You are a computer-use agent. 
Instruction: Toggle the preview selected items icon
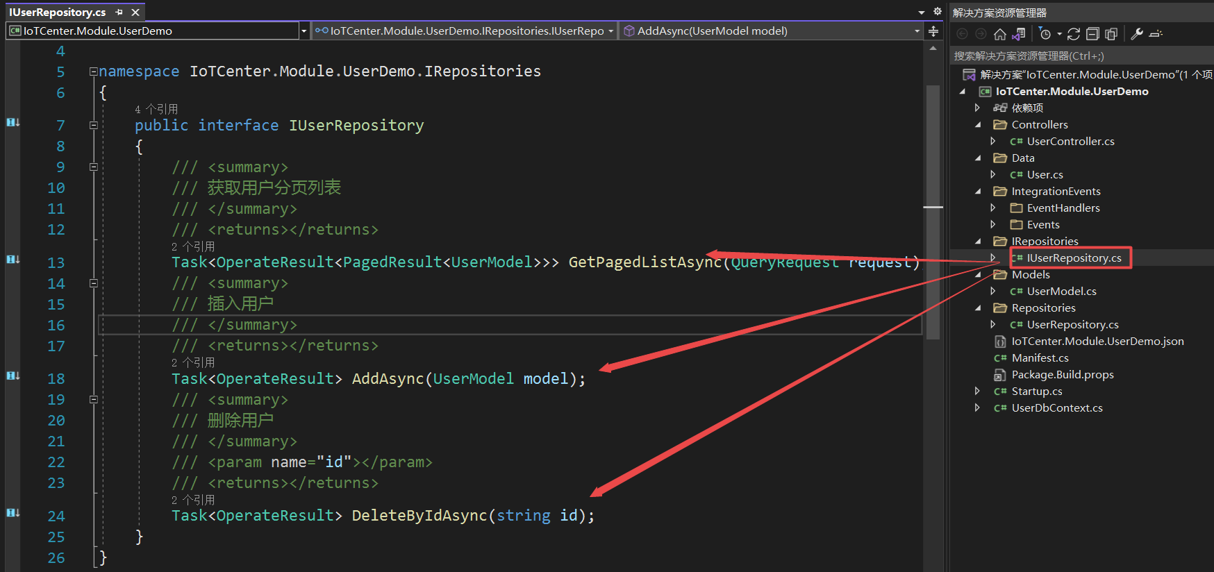1156,34
